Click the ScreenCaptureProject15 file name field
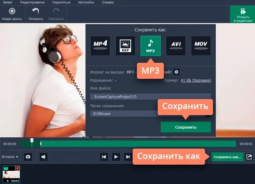Viewport: 255px width, 184px height. [x=151, y=97]
